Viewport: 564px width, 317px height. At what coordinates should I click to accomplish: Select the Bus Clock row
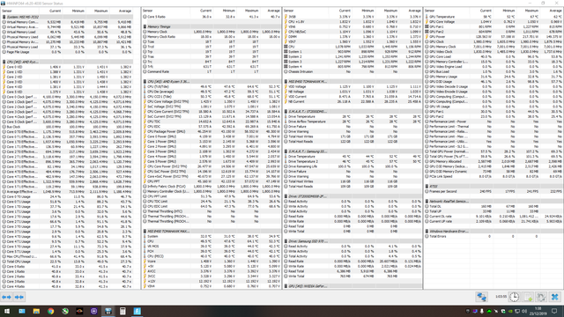coord(67,127)
